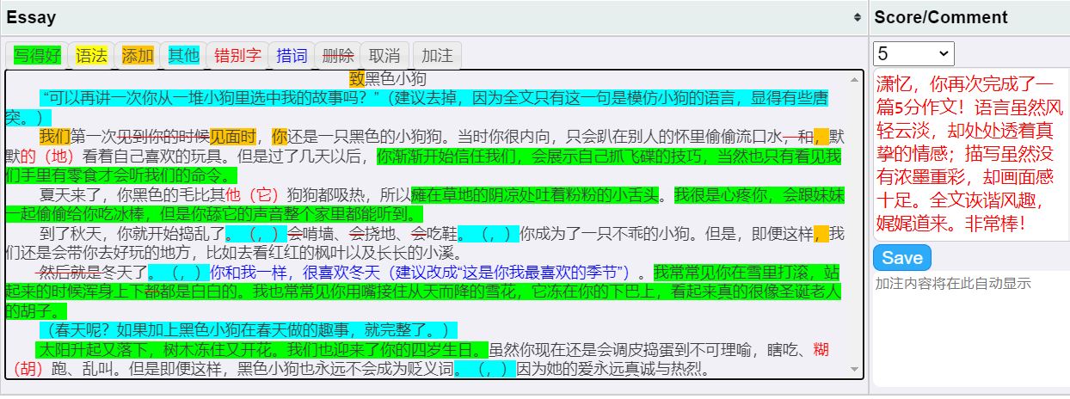Click the green 写得好 highlight button
1070x399 pixels.
pos(37,56)
